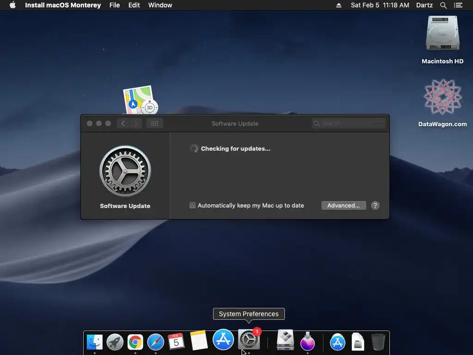Click the Maps icon on desktop
The image size is (473, 355).
[140, 100]
